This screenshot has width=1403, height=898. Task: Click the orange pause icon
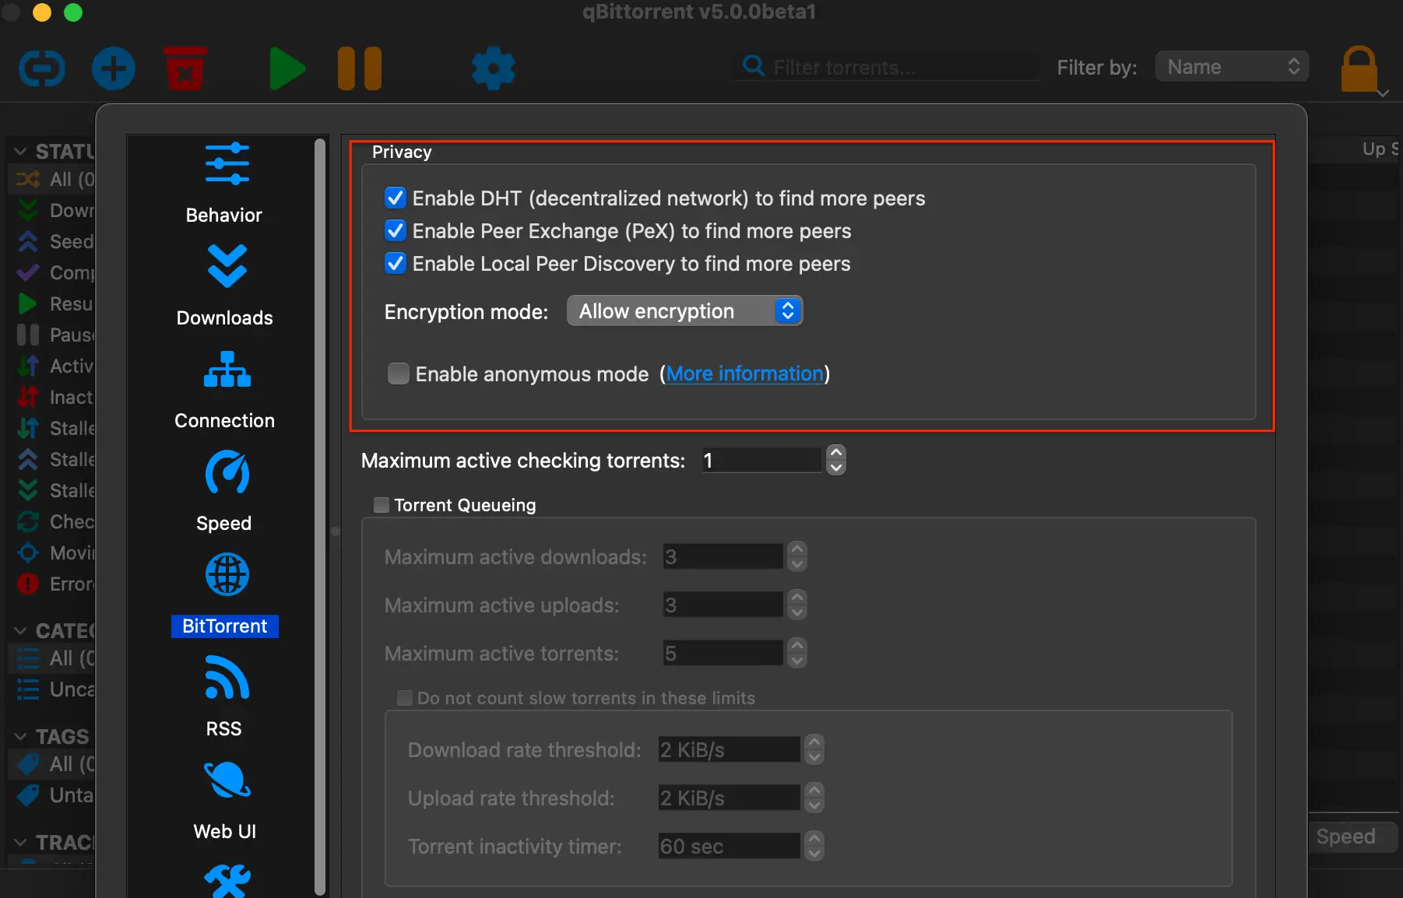click(360, 68)
